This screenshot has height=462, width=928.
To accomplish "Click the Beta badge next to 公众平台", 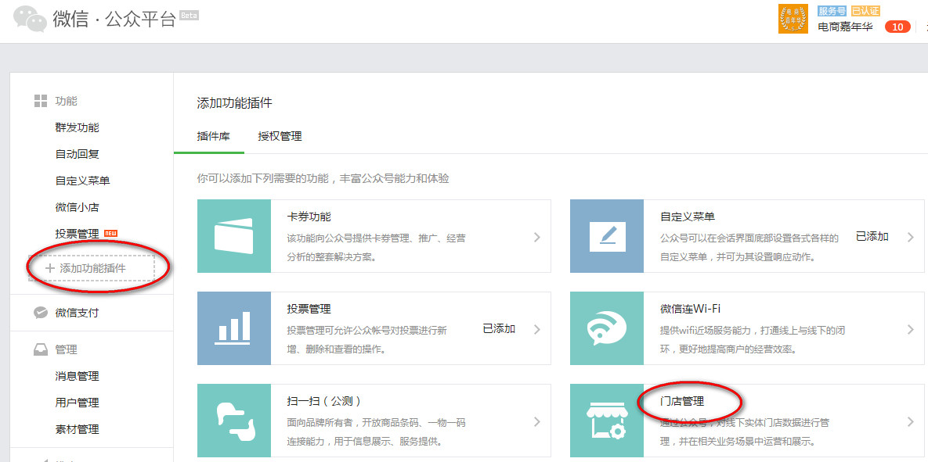I will click(x=189, y=16).
